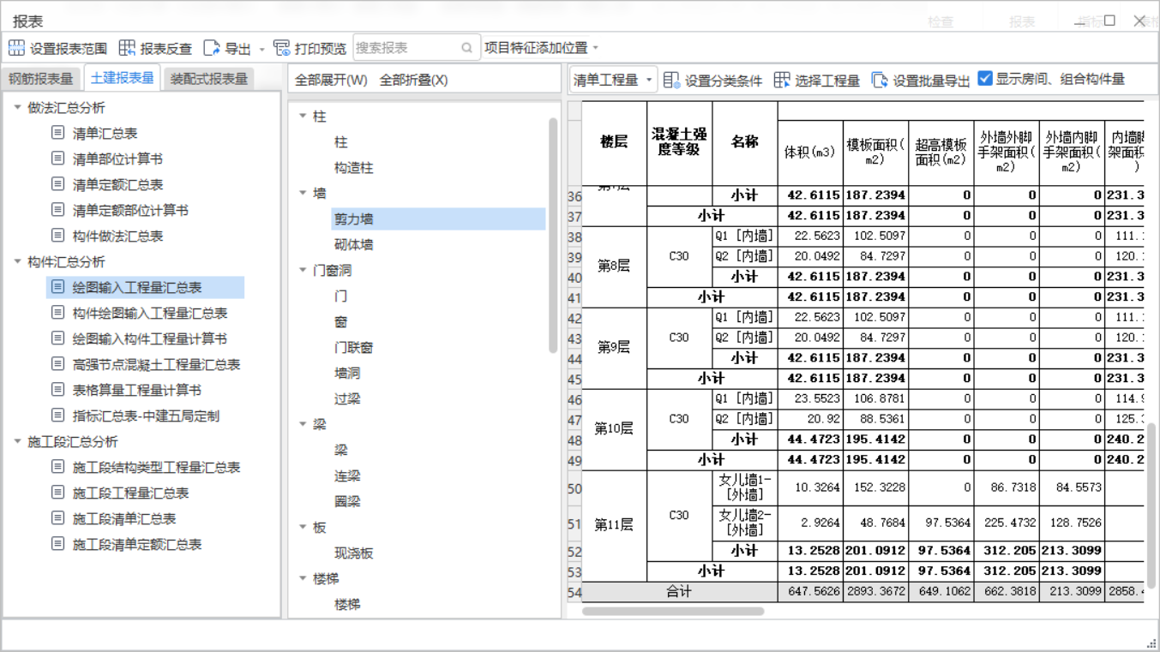The width and height of the screenshot is (1160, 652).
Task: Select 门联窗 in component tree
Action: 353,347
